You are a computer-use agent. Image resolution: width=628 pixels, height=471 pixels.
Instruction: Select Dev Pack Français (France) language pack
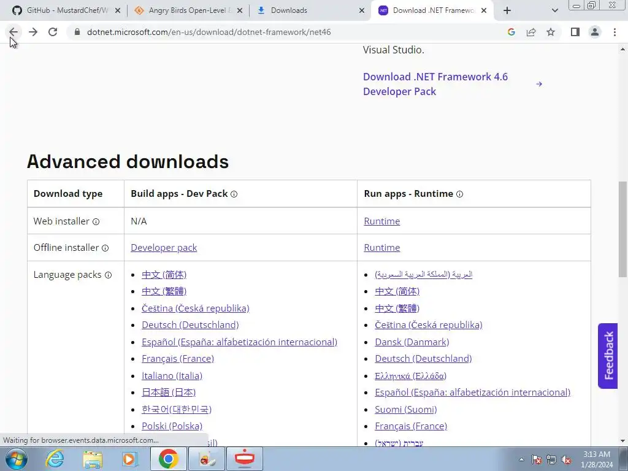(178, 358)
